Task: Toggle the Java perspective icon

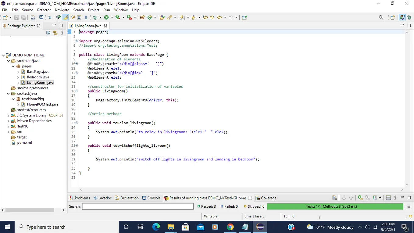Action: point(402,17)
